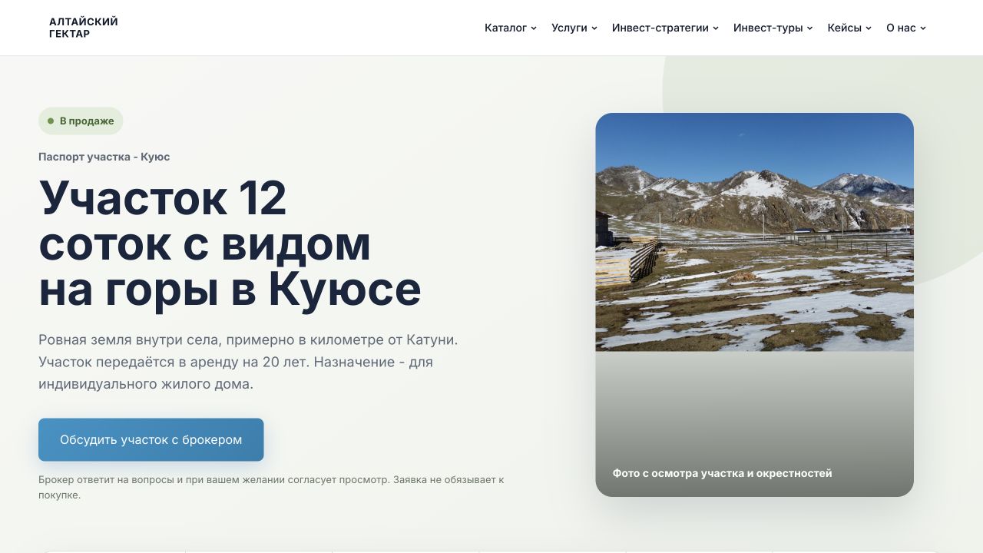This screenshot has height=553, width=983.
Task: Open the mountain plot photo
Action: point(754,233)
